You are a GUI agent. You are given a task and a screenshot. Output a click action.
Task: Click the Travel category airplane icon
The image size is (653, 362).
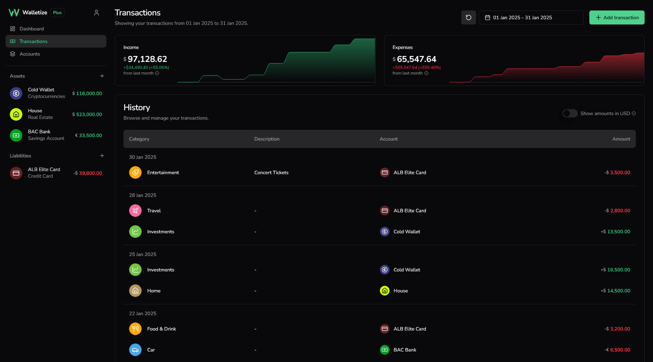click(x=135, y=211)
